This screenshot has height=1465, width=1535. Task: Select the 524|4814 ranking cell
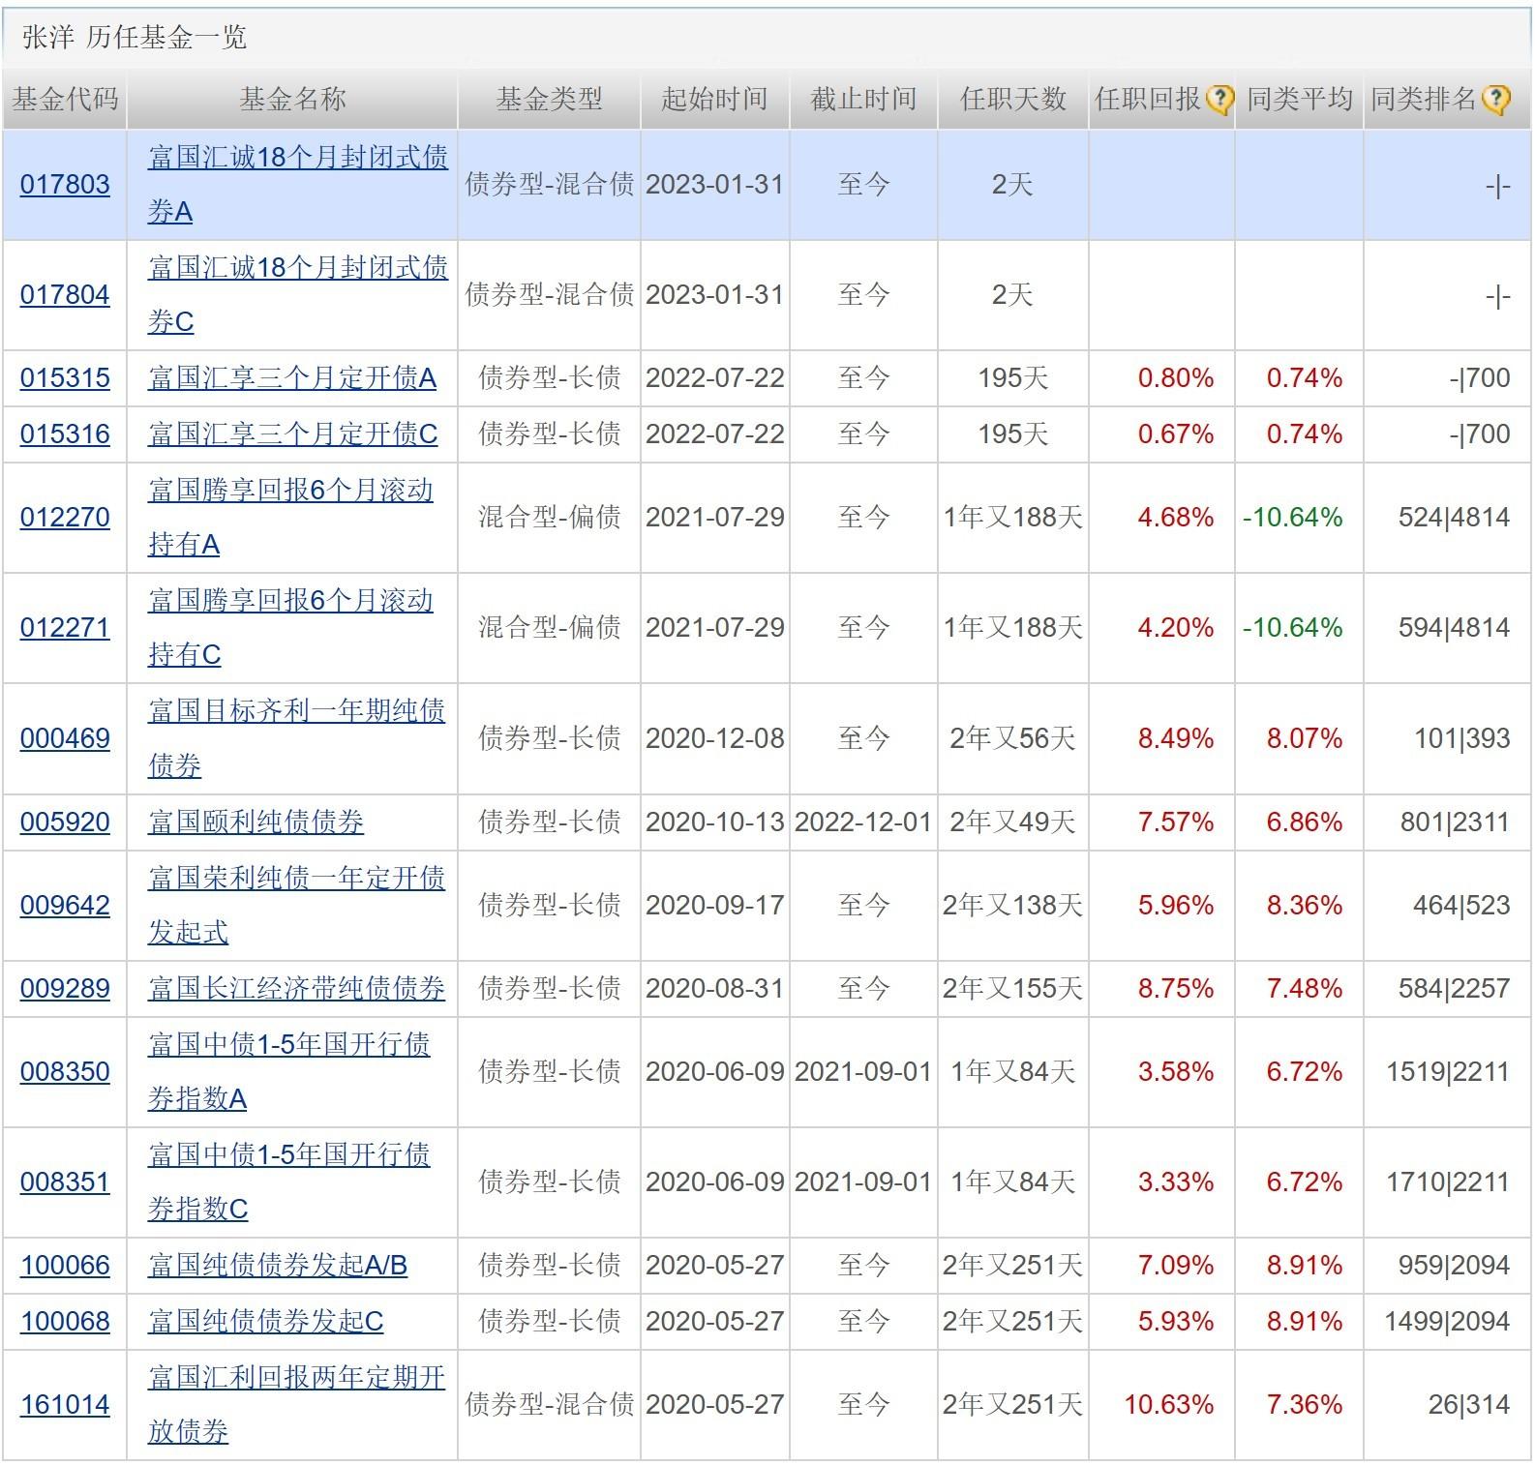[x=1454, y=518]
